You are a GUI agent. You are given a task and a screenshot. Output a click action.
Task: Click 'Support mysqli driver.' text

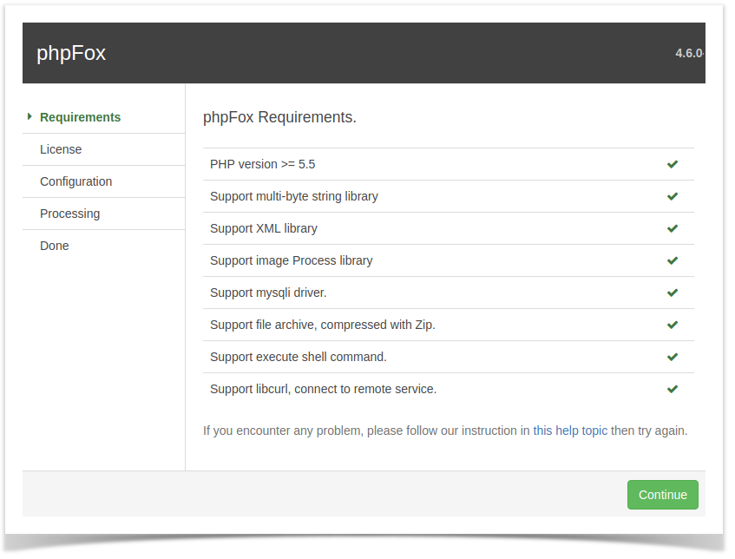268,293
